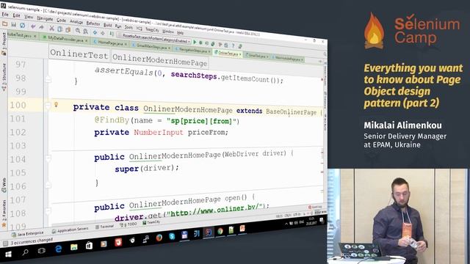Open the Navigate menu
470x264 pixels.
tap(45, 18)
